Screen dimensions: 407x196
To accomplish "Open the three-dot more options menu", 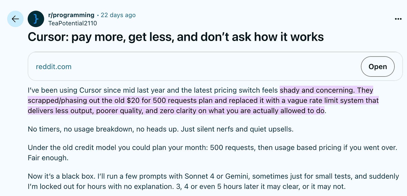I will [398, 19].
